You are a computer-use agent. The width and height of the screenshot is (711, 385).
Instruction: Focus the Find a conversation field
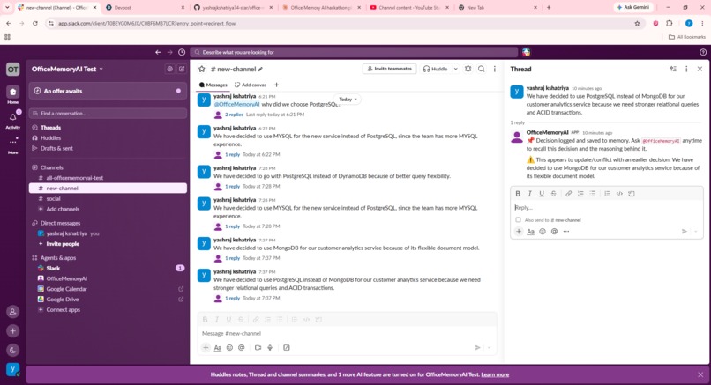pos(108,114)
